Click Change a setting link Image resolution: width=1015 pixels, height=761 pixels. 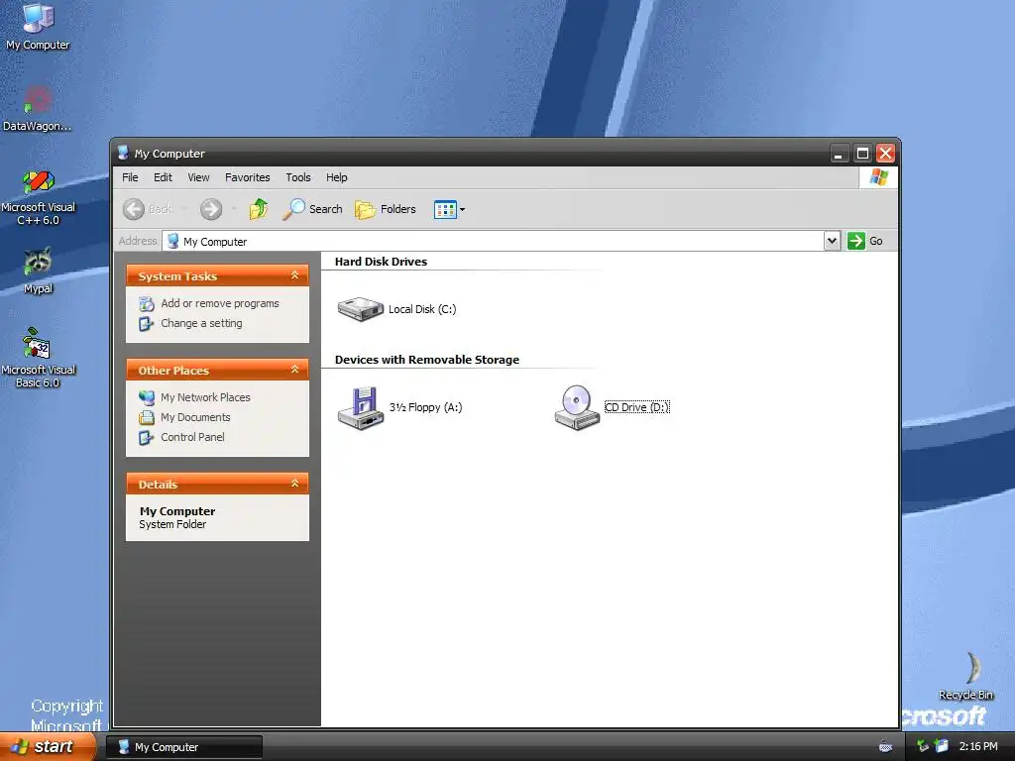[201, 323]
